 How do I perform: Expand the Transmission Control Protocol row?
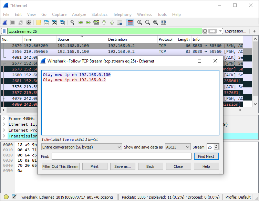coord(4,136)
